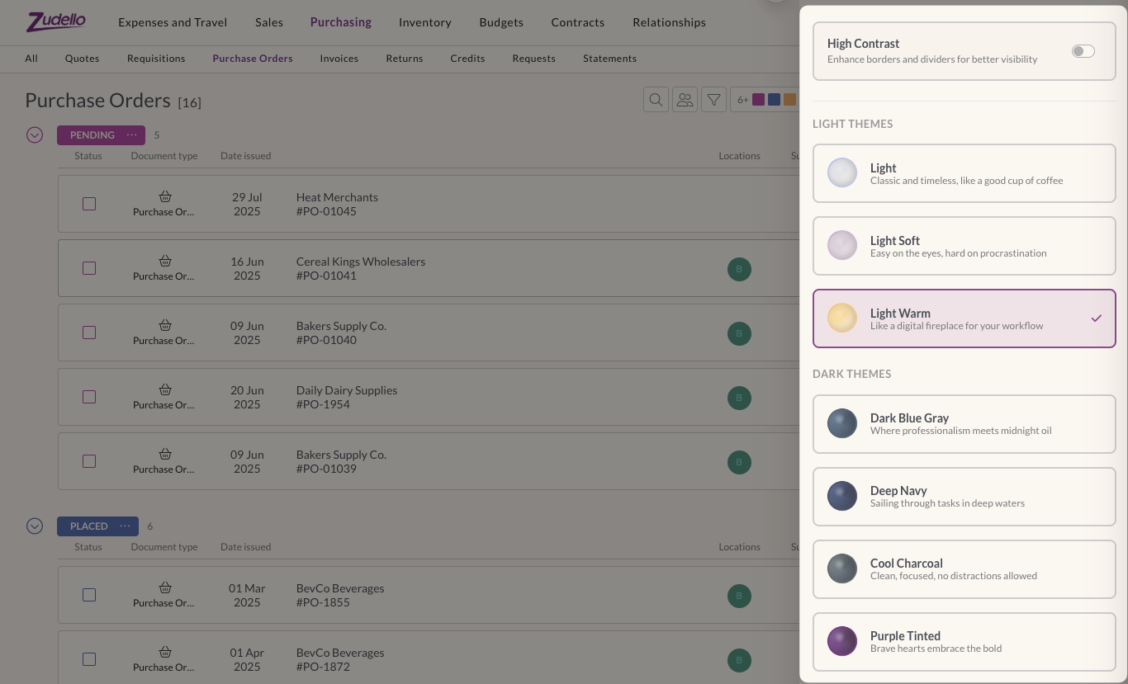
Task: Click the Zudello logo
Action: 56,21
